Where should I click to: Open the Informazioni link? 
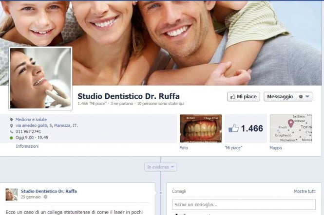click(x=27, y=146)
